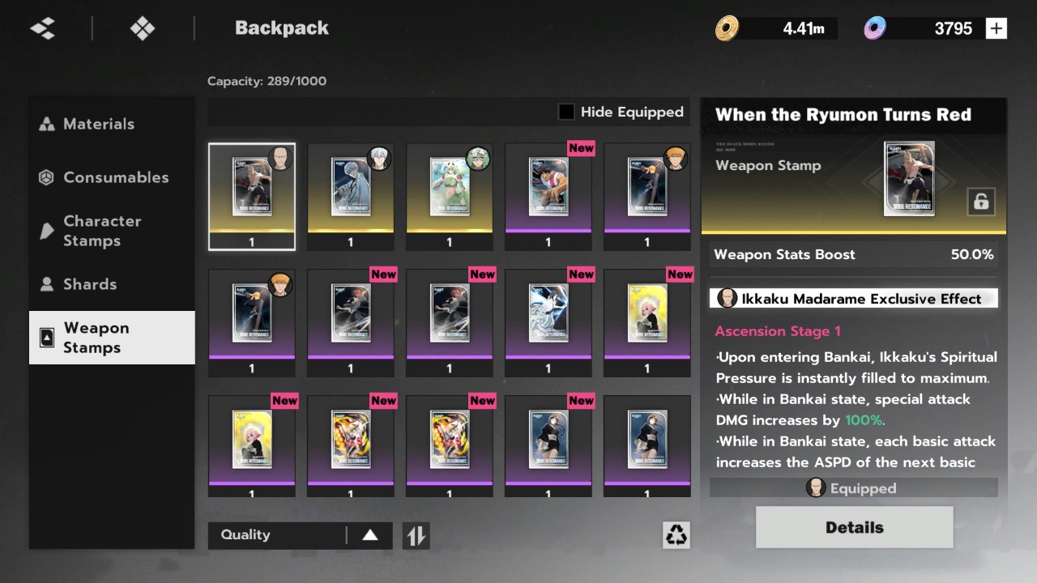Click the purple ring gem currency icon
Image resolution: width=1037 pixels, height=583 pixels.
(874, 28)
